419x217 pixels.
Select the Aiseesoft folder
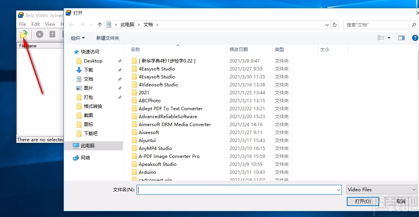(149, 133)
